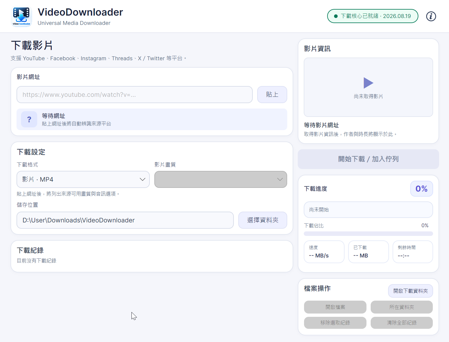
Task: Open the info icon in header
Action: 431,16
